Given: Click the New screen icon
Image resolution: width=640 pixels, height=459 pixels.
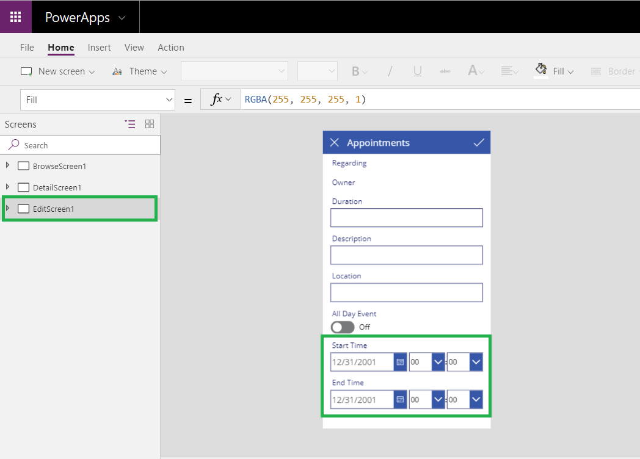Looking at the screenshot, I should tap(26, 71).
